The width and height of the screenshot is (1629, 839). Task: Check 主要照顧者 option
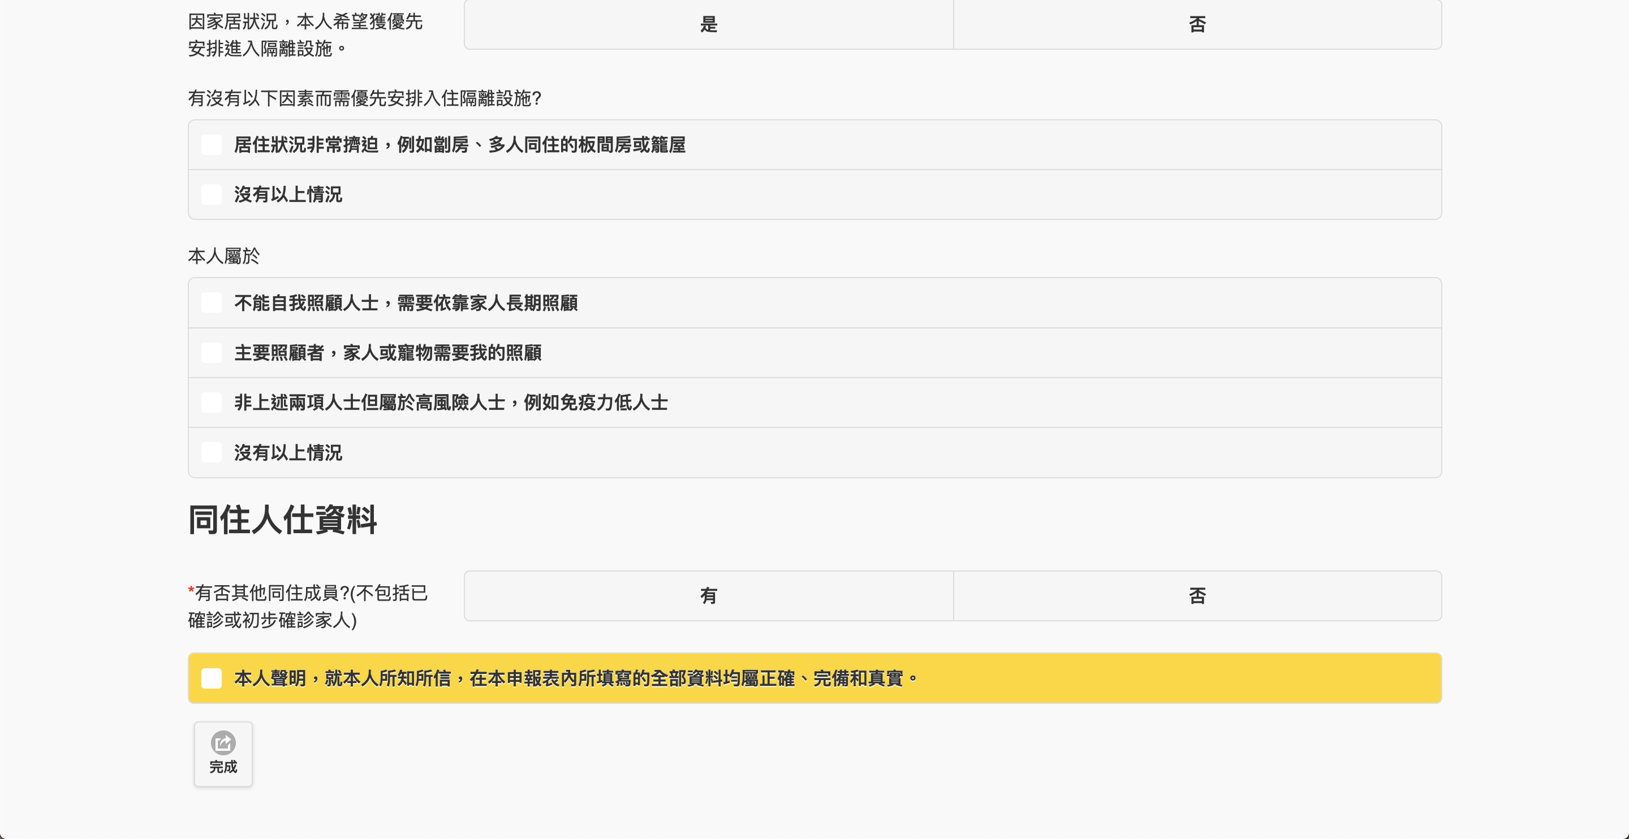(x=211, y=353)
